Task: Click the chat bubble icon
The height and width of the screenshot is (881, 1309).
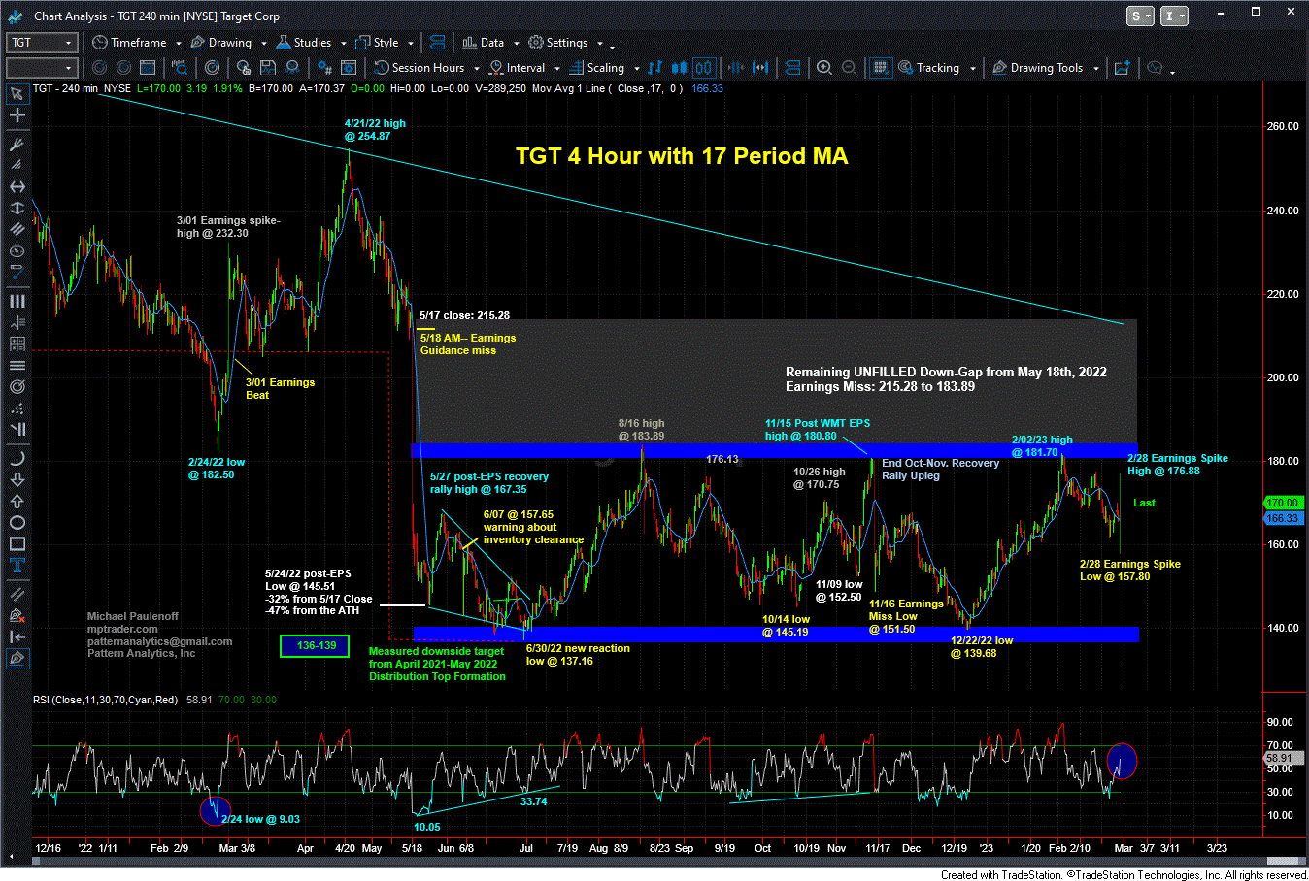Action: (x=1155, y=68)
